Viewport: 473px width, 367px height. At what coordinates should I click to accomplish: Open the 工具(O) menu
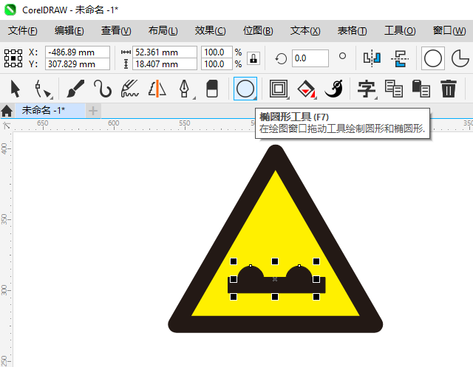(400, 30)
